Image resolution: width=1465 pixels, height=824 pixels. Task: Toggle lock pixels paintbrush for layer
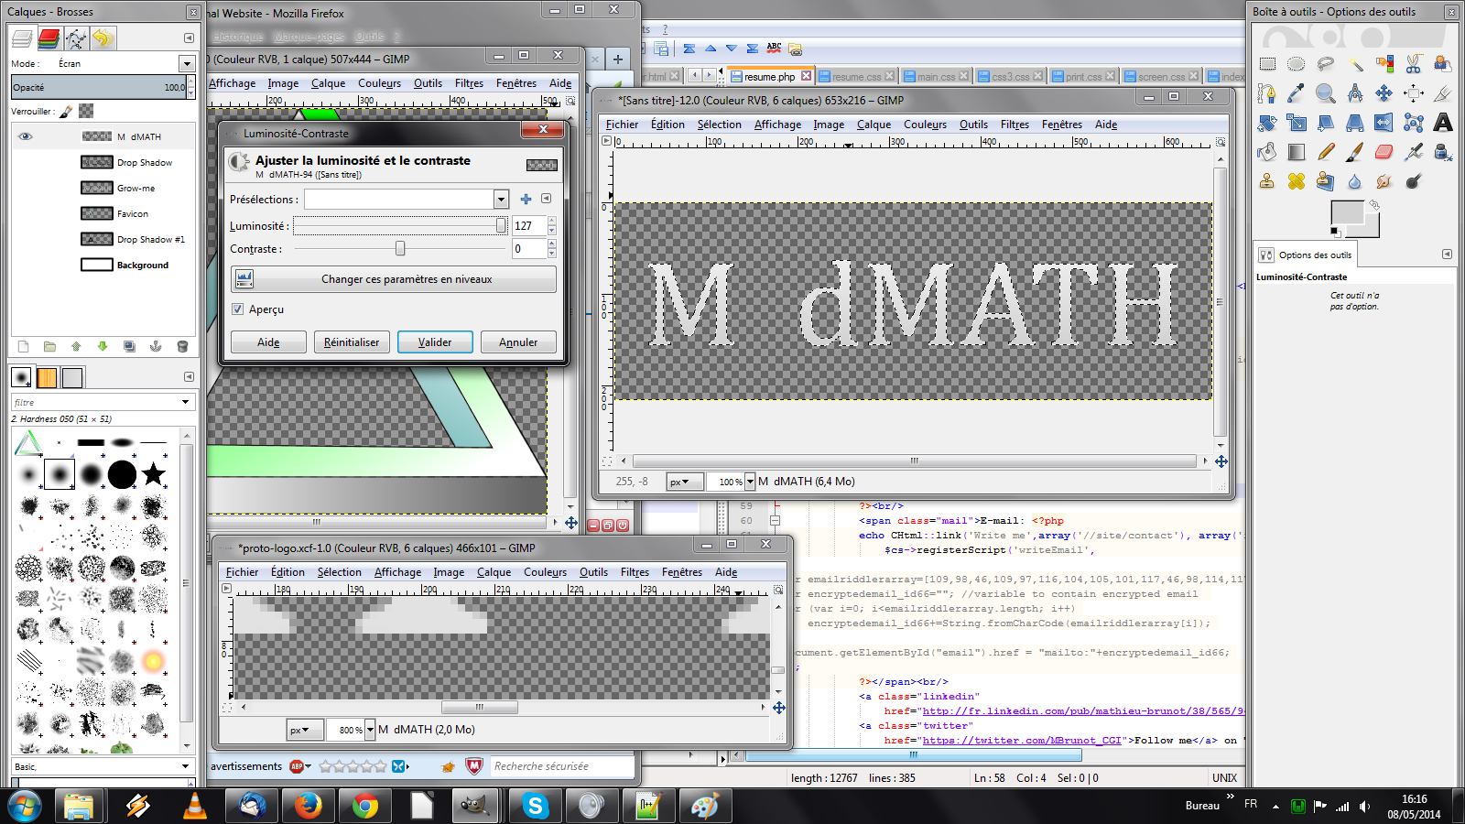click(x=66, y=112)
